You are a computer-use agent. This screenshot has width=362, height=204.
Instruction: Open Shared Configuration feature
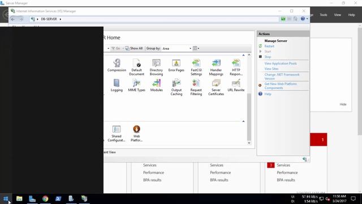click(117, 134)
